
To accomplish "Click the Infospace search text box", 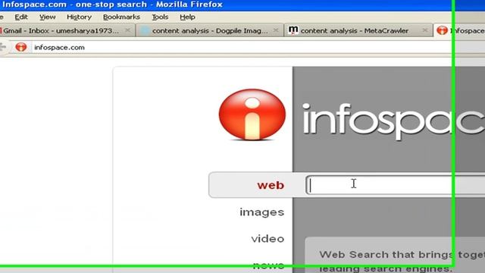I will [396, 185].
